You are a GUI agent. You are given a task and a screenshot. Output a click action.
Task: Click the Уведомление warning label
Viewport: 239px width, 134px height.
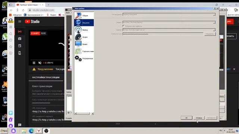(45, 69)
